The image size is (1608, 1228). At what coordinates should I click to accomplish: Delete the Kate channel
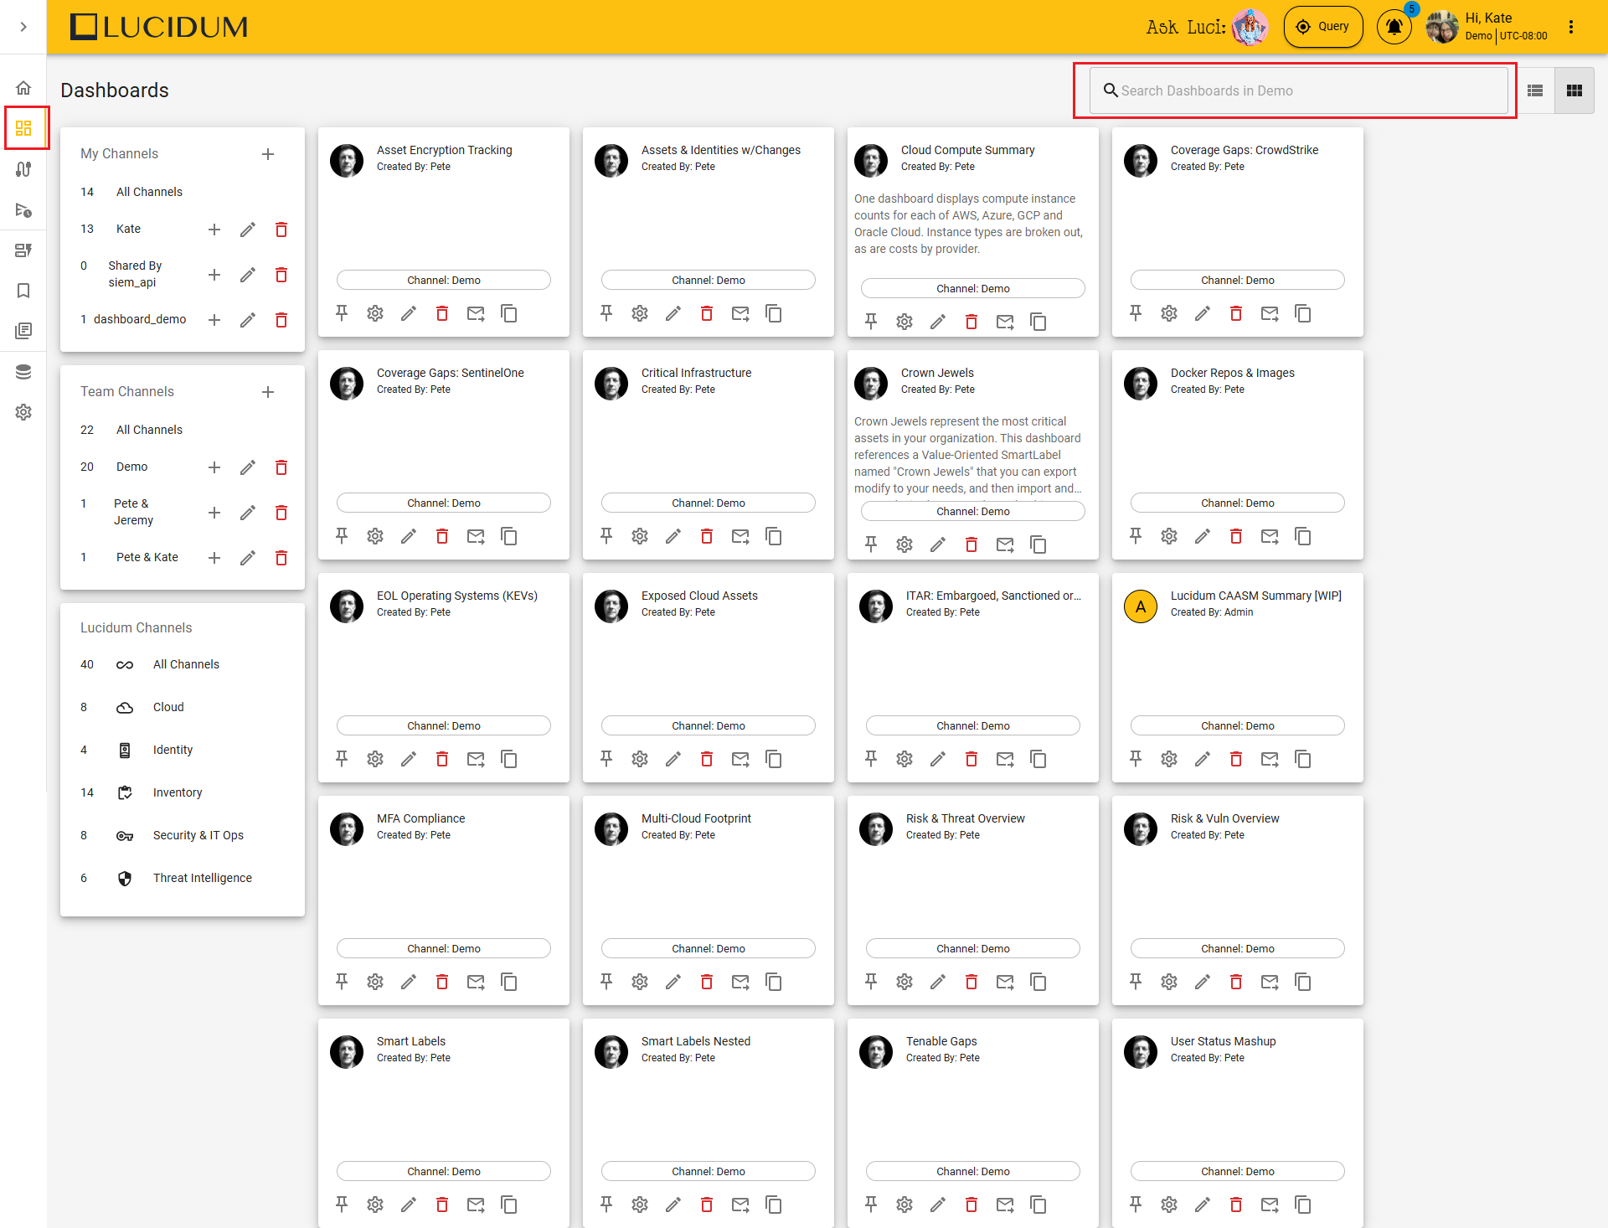[281, 230]
